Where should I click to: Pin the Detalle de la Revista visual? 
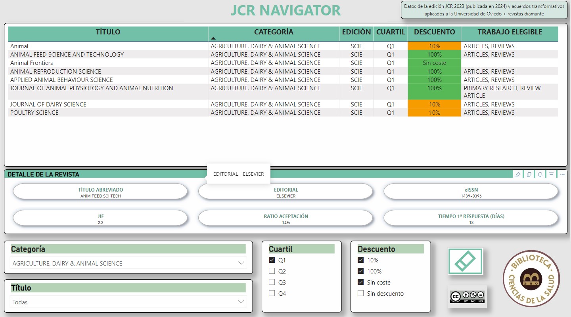(518, 175)
